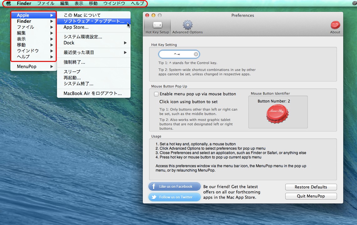Click the Facebook f icon
The image size is (357, 225).
coord(154,186)
